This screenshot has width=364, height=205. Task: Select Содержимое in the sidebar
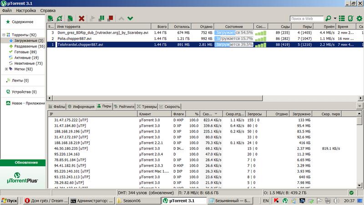coord(22,22)
